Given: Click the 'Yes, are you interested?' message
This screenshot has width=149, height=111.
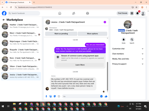Looking at the screenshot, I should tap(95, 45).
